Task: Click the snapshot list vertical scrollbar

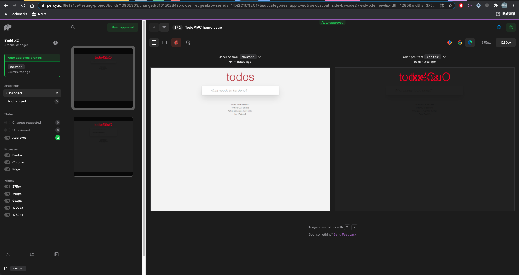Action: tap(144, 138)
